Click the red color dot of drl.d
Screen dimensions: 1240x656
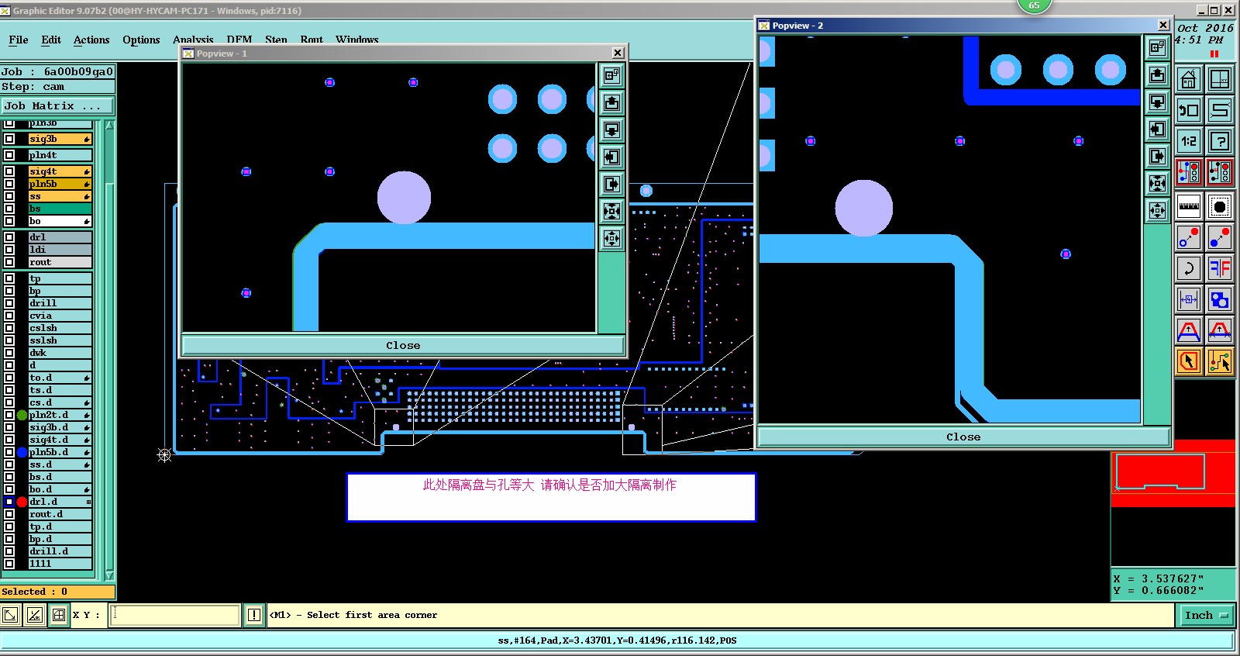click(x=22, y=502)
